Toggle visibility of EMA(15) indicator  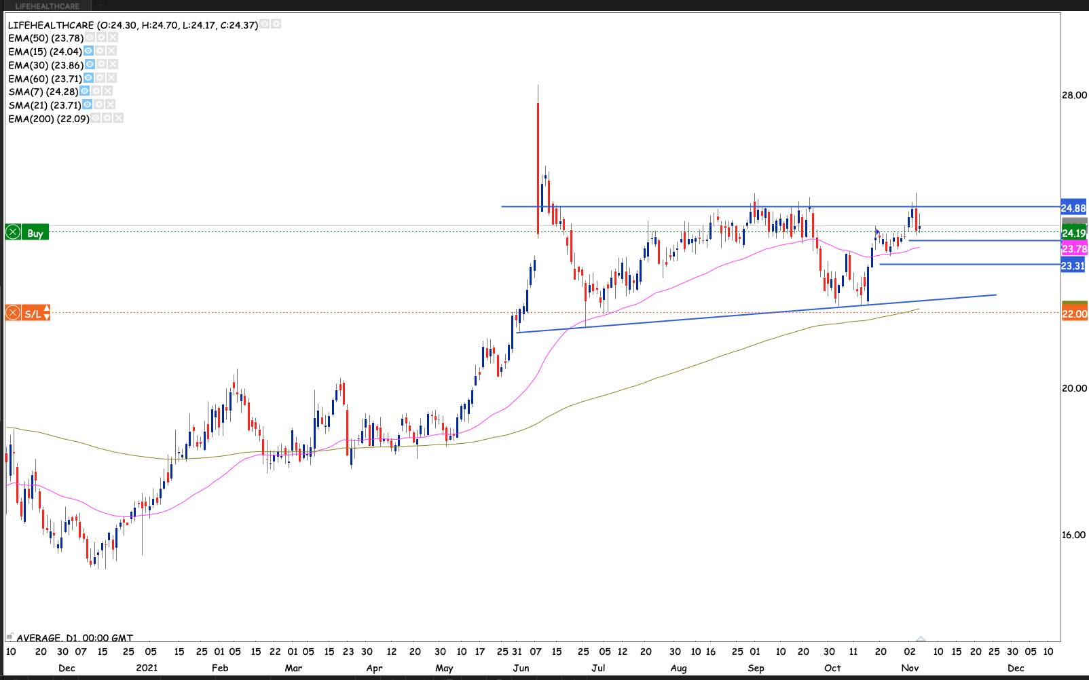[x=88, y=51]
